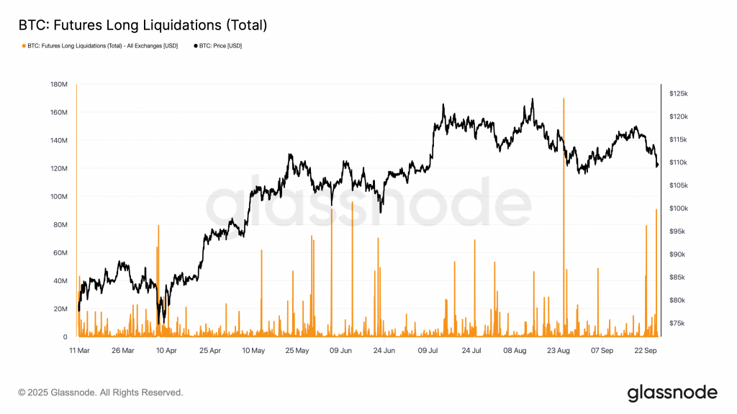This screenshot has height=414, width=737.
Task: Select the 11 Mar date label
Action: [79, 350]
